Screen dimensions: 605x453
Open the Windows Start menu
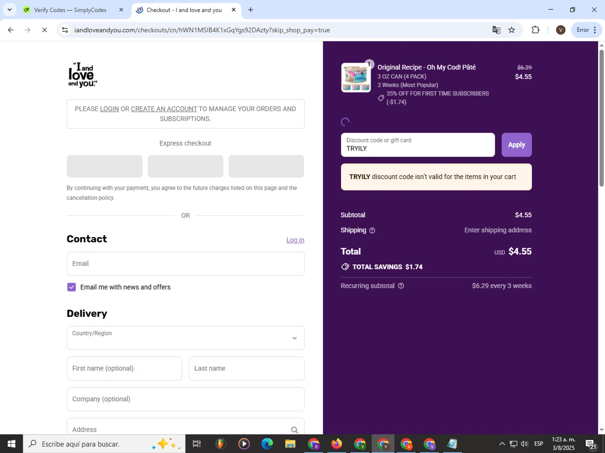(11, 444)
